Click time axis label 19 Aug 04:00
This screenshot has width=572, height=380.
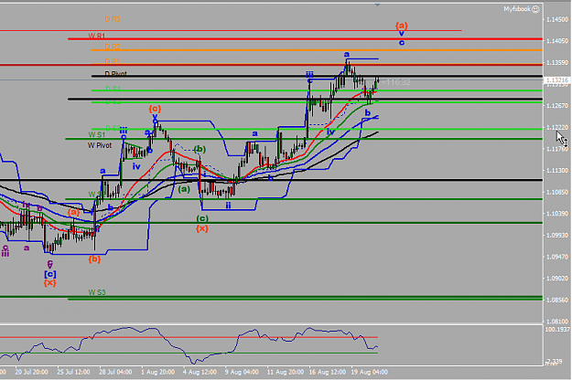(x=369, y=372)
